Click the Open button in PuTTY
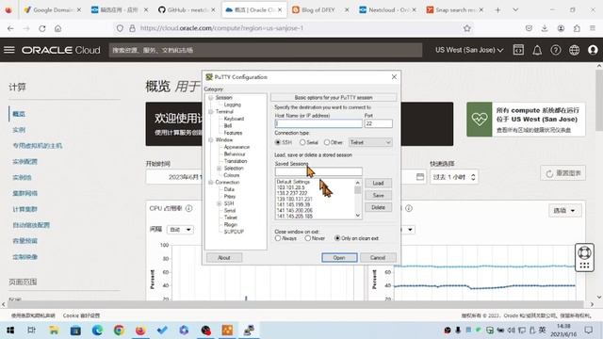This screenshot has width=603, height=339. [339, 257]
